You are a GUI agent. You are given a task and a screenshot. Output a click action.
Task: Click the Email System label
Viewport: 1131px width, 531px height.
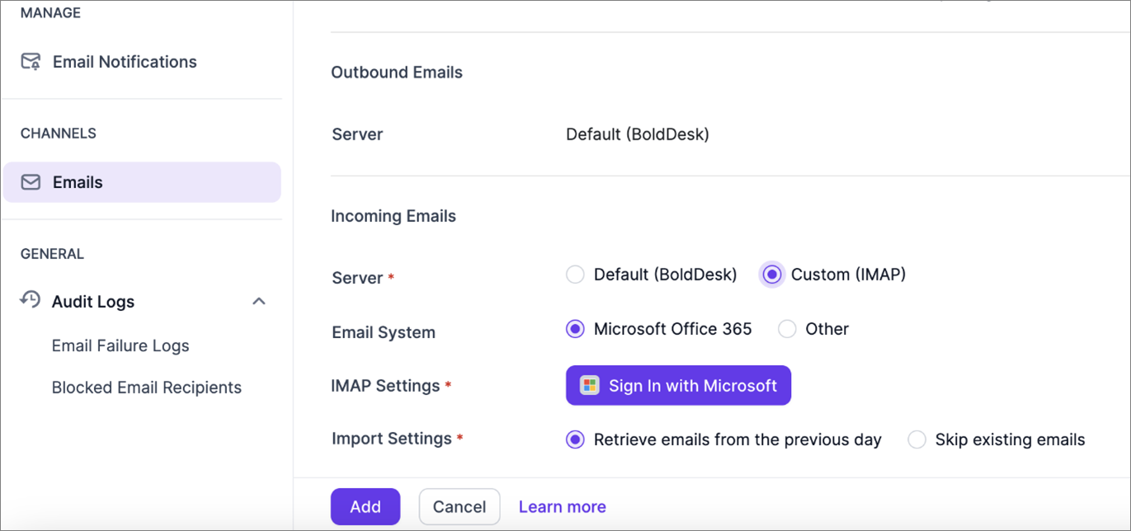[384, 332]
